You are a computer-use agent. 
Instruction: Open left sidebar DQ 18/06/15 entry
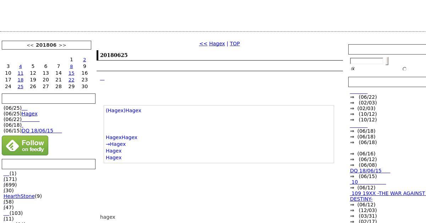coord(42,131)
